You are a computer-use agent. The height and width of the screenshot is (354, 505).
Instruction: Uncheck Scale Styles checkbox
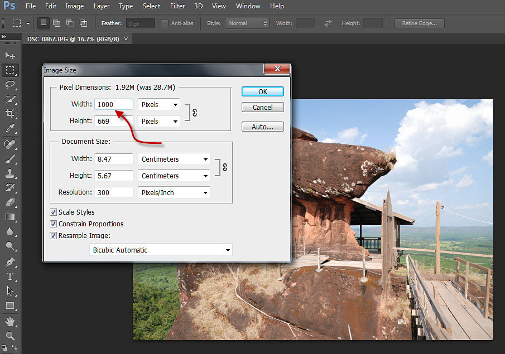click(x=54, y=212)
